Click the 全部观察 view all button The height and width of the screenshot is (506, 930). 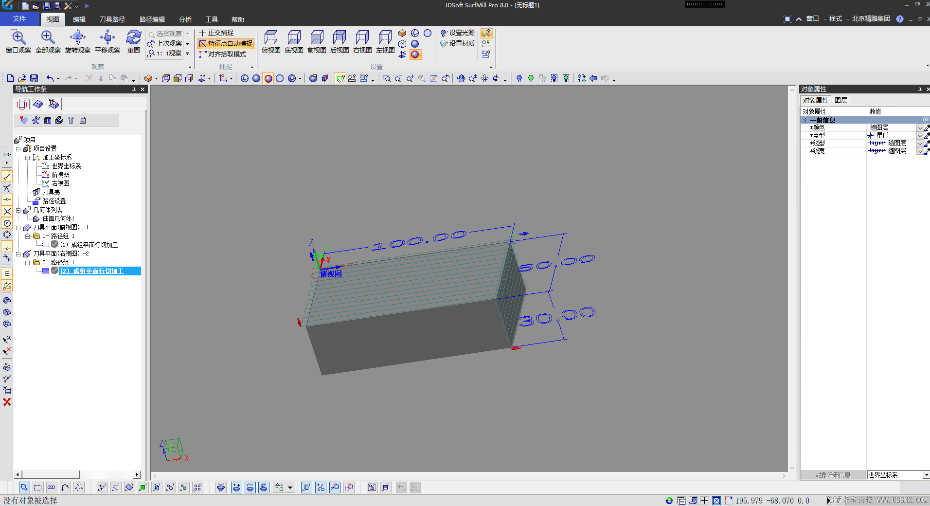48,41
